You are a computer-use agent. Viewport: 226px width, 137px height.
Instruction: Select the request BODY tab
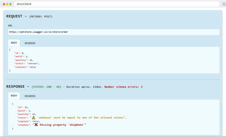tap(14, 43)
